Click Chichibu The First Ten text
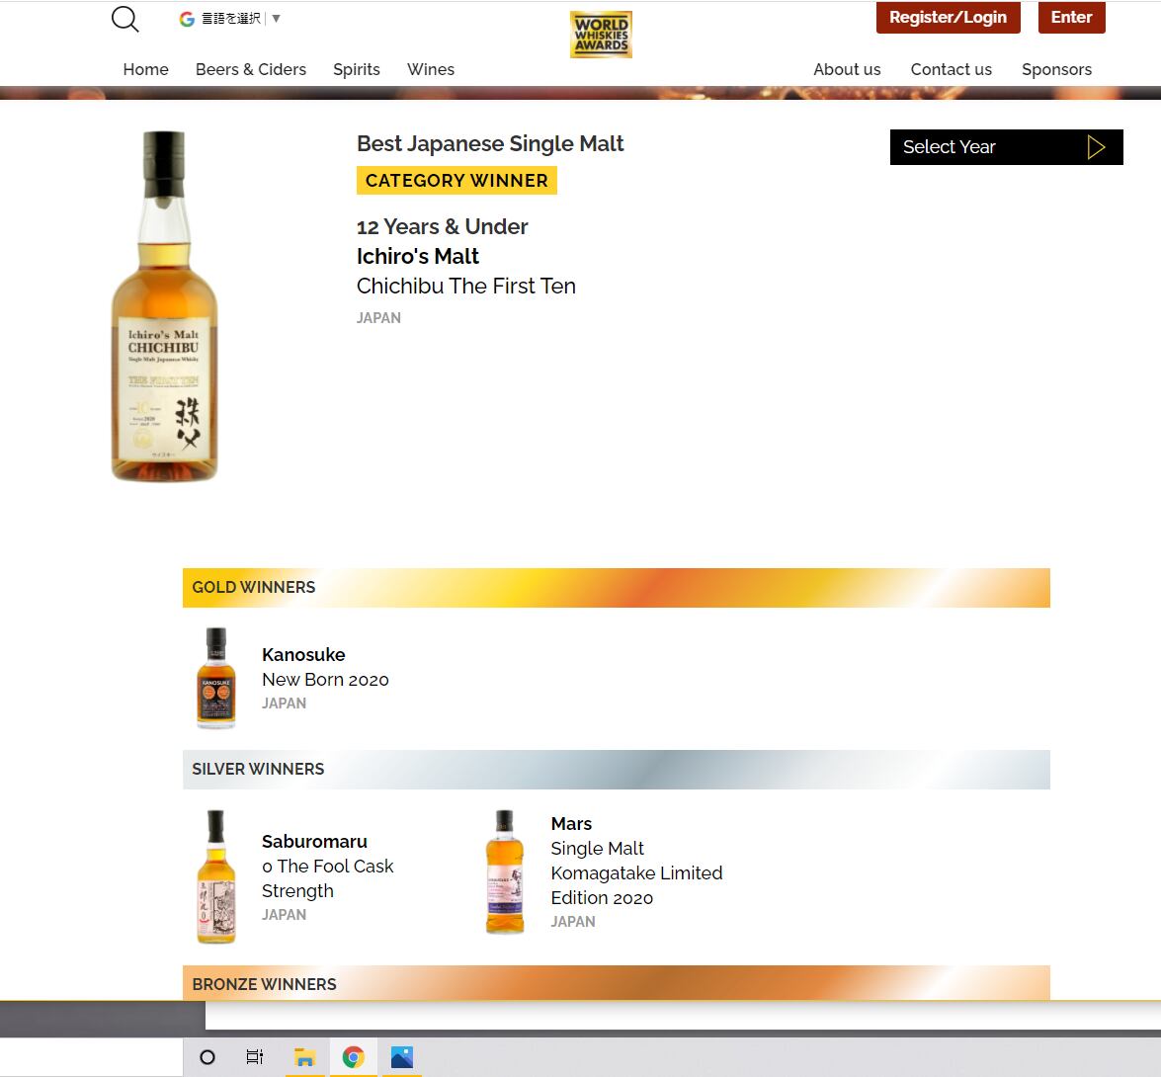The height and width of the screenshot is (1077, 1161). pyautogui.click(x=466, y=286)
